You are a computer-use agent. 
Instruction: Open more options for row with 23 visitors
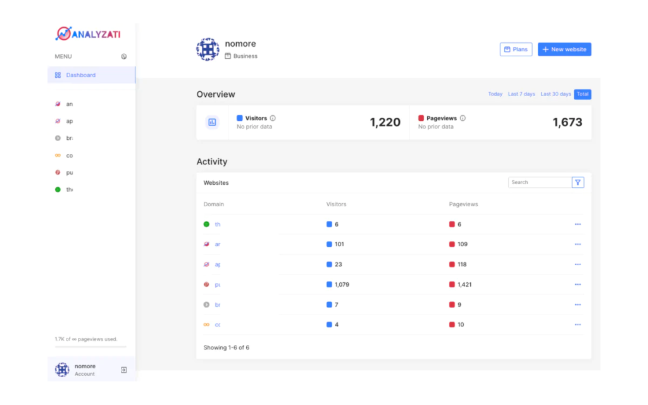[578, 265]
